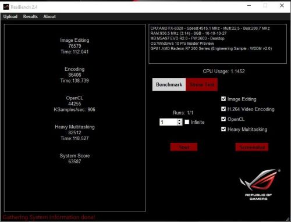
Task: Click the Time:138.739 value
Action: 74,81
